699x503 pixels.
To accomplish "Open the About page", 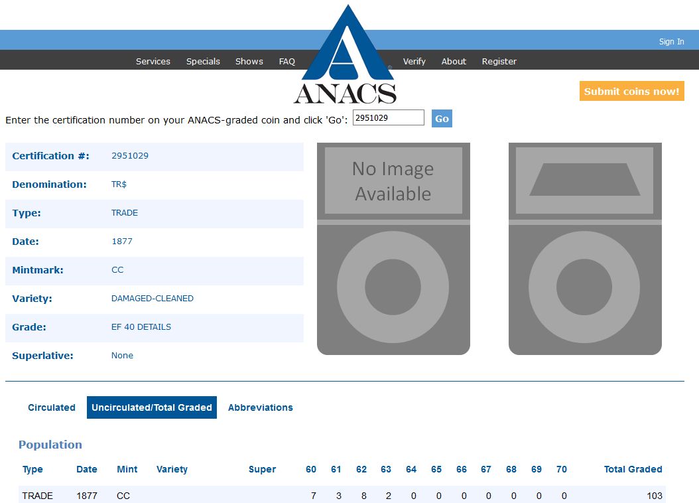I will (454, 62).
